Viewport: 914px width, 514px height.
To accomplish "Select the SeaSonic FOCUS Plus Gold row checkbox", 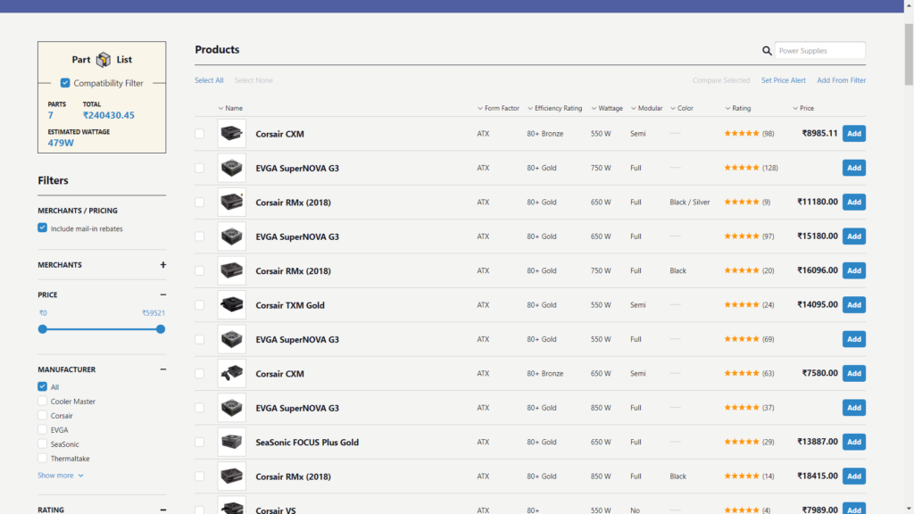I will (199, 442).
